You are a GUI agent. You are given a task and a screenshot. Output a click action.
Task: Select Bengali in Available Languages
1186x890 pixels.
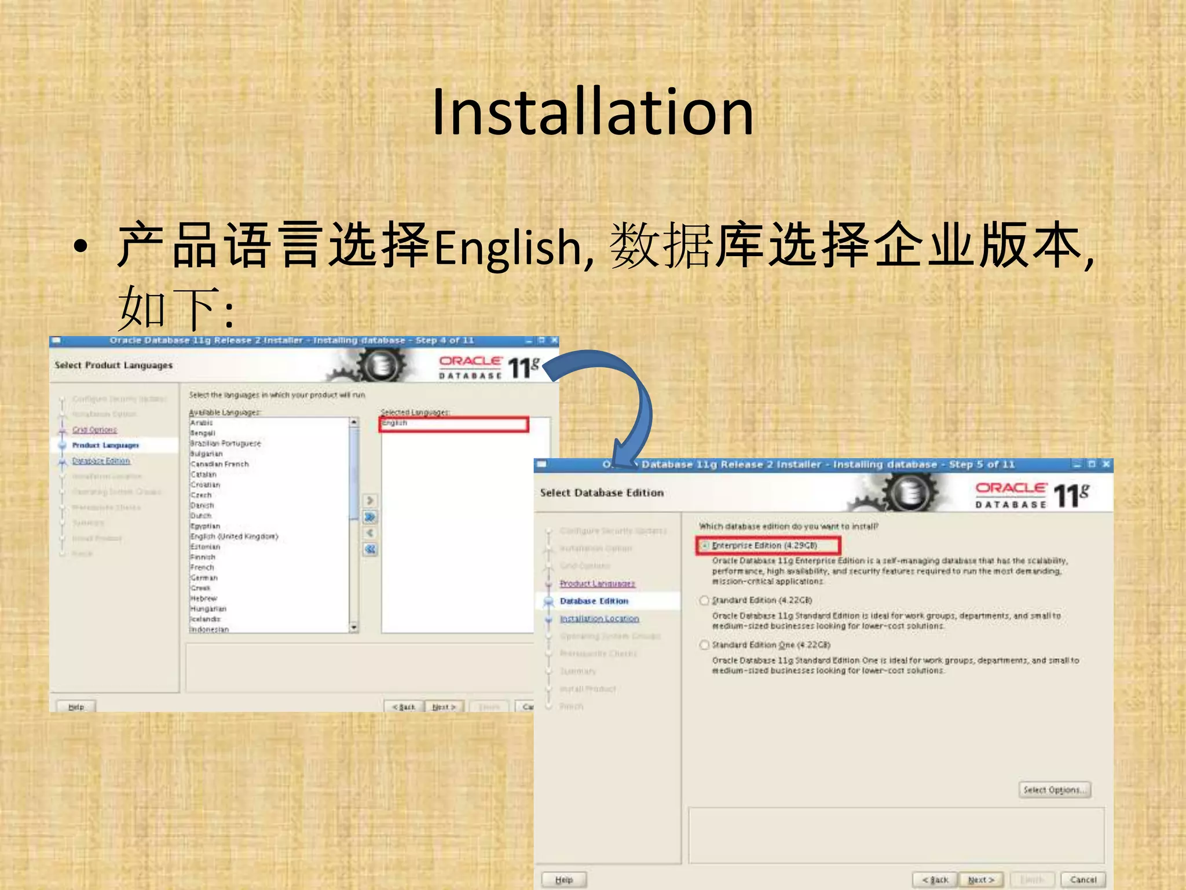pyautogui.click(x=203, y=433)
